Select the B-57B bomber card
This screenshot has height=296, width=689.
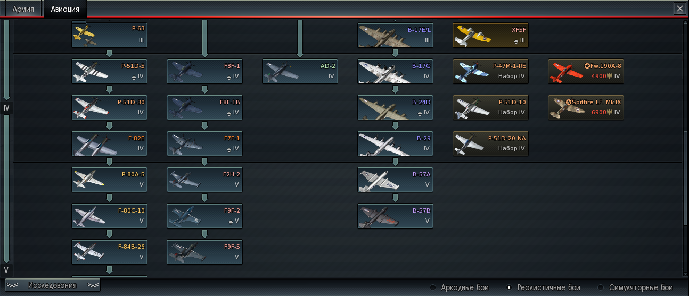(x=395, y=216)
